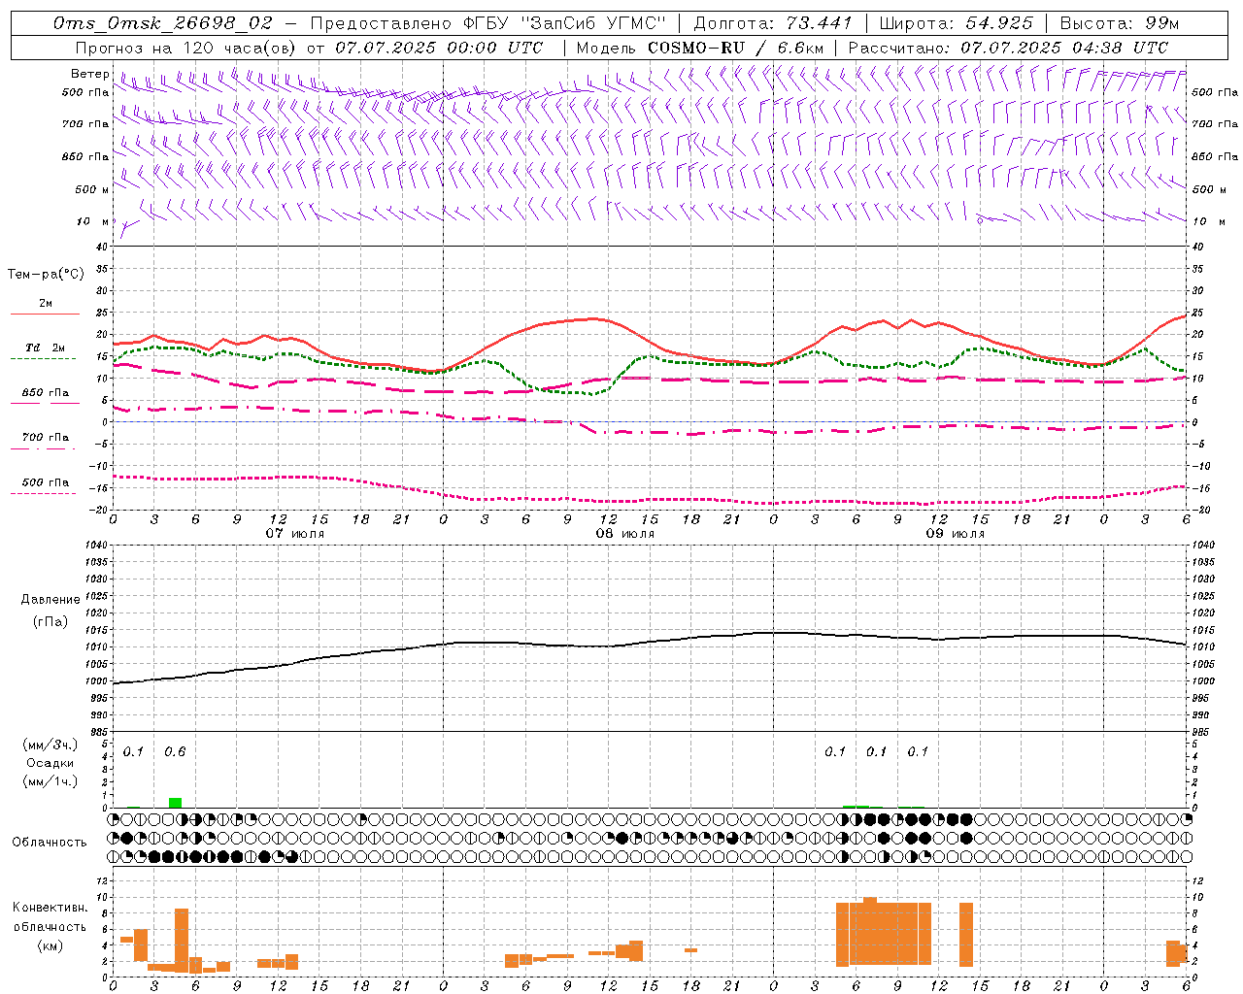Select the 08 июля date label

(625, 534)
